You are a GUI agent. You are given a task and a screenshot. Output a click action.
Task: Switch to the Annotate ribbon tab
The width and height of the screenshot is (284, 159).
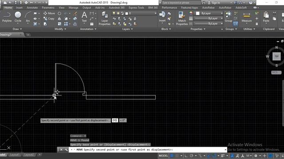(x=32, y=8)
